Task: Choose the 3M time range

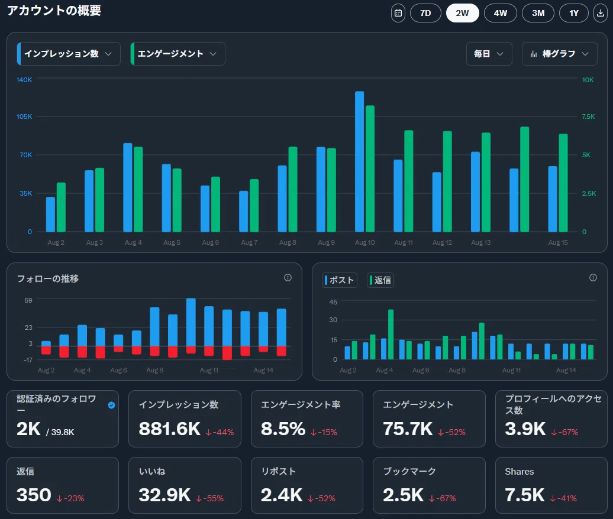Action: coord(538,13)
